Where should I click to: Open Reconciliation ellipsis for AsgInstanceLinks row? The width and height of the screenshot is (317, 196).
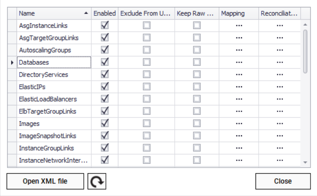pos(280,26)
